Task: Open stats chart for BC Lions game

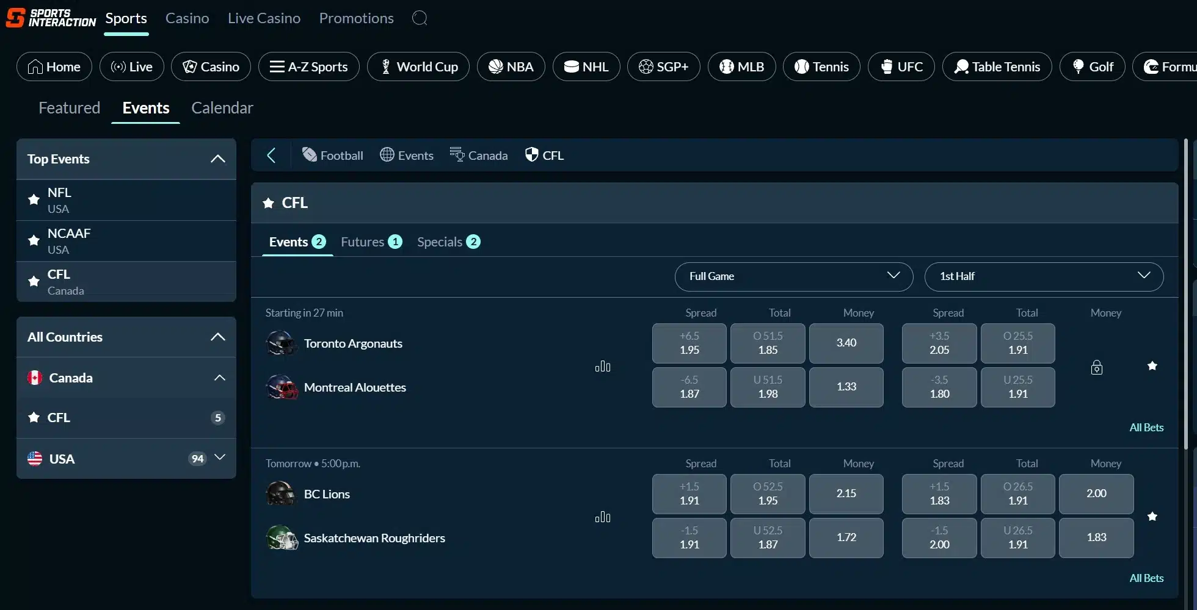Action: [603, 517]
